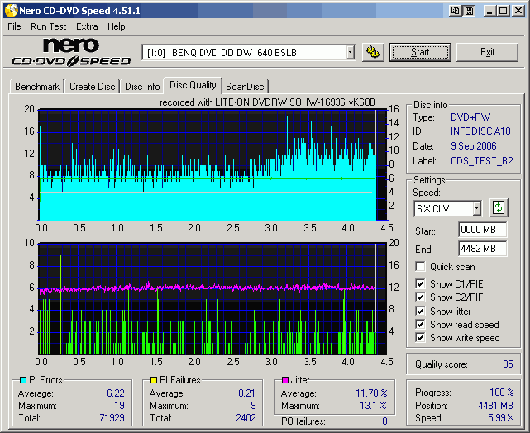Image resolution: width=530 pixels, height=433 pixels.
Task: Open the Benchmark tab
Action: coord(37,87)
